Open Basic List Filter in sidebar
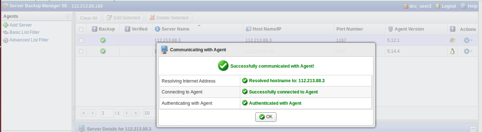The width and height of the screenshot is (482, 132). click(25, 32)
